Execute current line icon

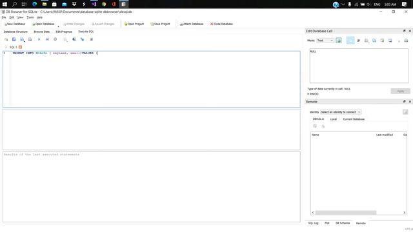click(47, 39)
